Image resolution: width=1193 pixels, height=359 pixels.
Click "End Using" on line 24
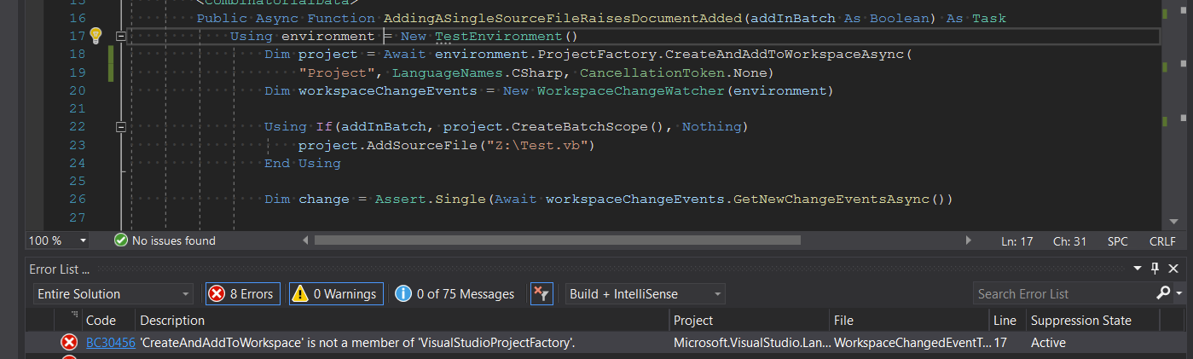coord(303,163)
